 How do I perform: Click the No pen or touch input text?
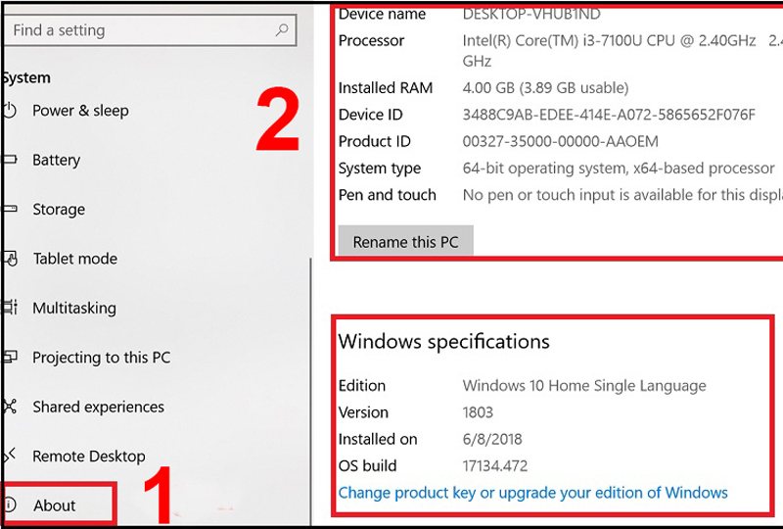[622, 195]
